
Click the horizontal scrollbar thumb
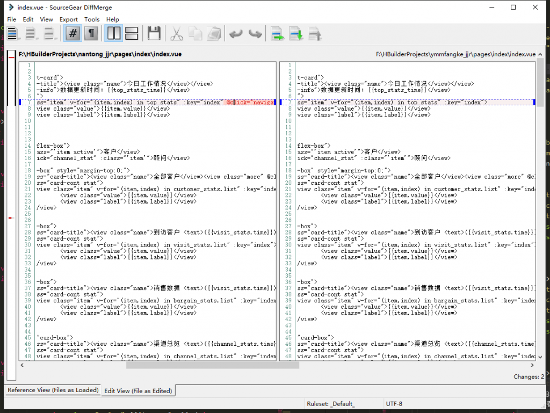(x=213, y=365)
